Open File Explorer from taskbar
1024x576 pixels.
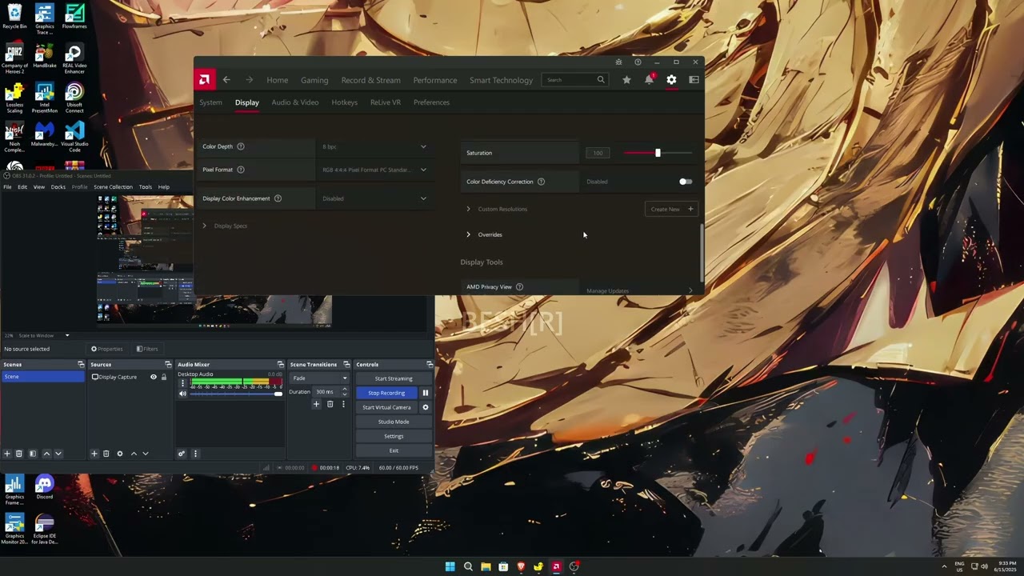pyautogui.click(x=486, y=566)
